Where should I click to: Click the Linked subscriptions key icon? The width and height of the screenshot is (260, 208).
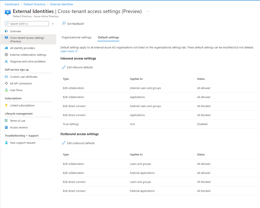pos(7,105)
